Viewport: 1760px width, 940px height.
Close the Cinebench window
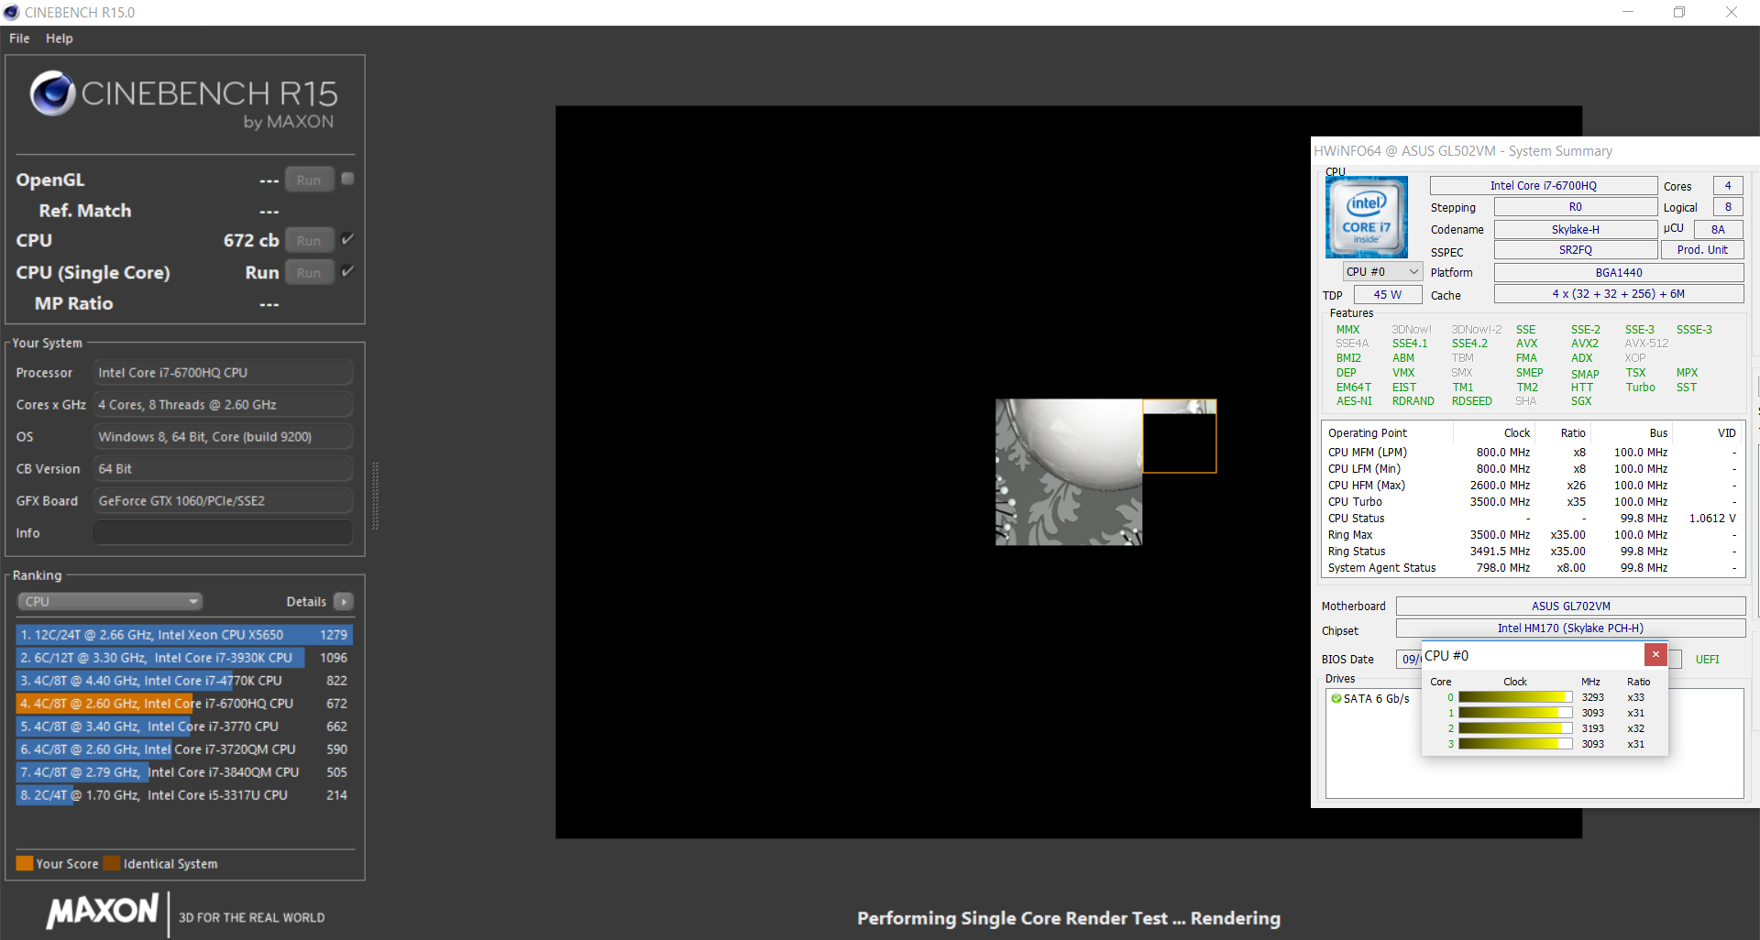tap(1731, 12)
